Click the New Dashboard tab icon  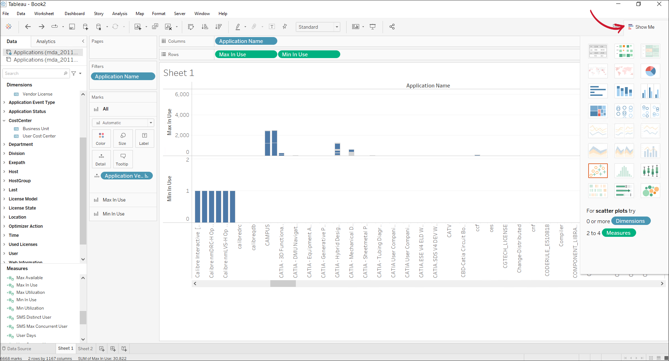113,348
